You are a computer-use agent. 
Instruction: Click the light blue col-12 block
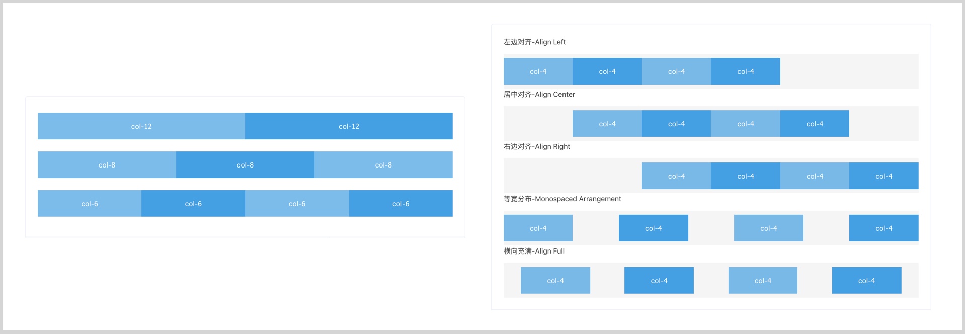pyautogui.click(x=141, y=126)
